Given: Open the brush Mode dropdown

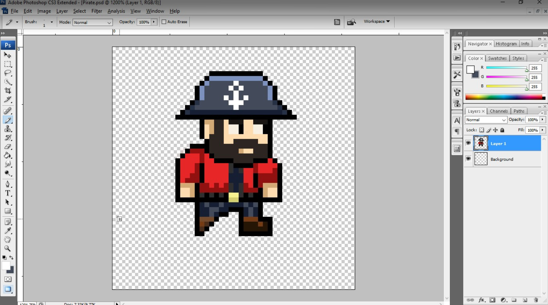Looking at the screenshot, I should point(92,22).
